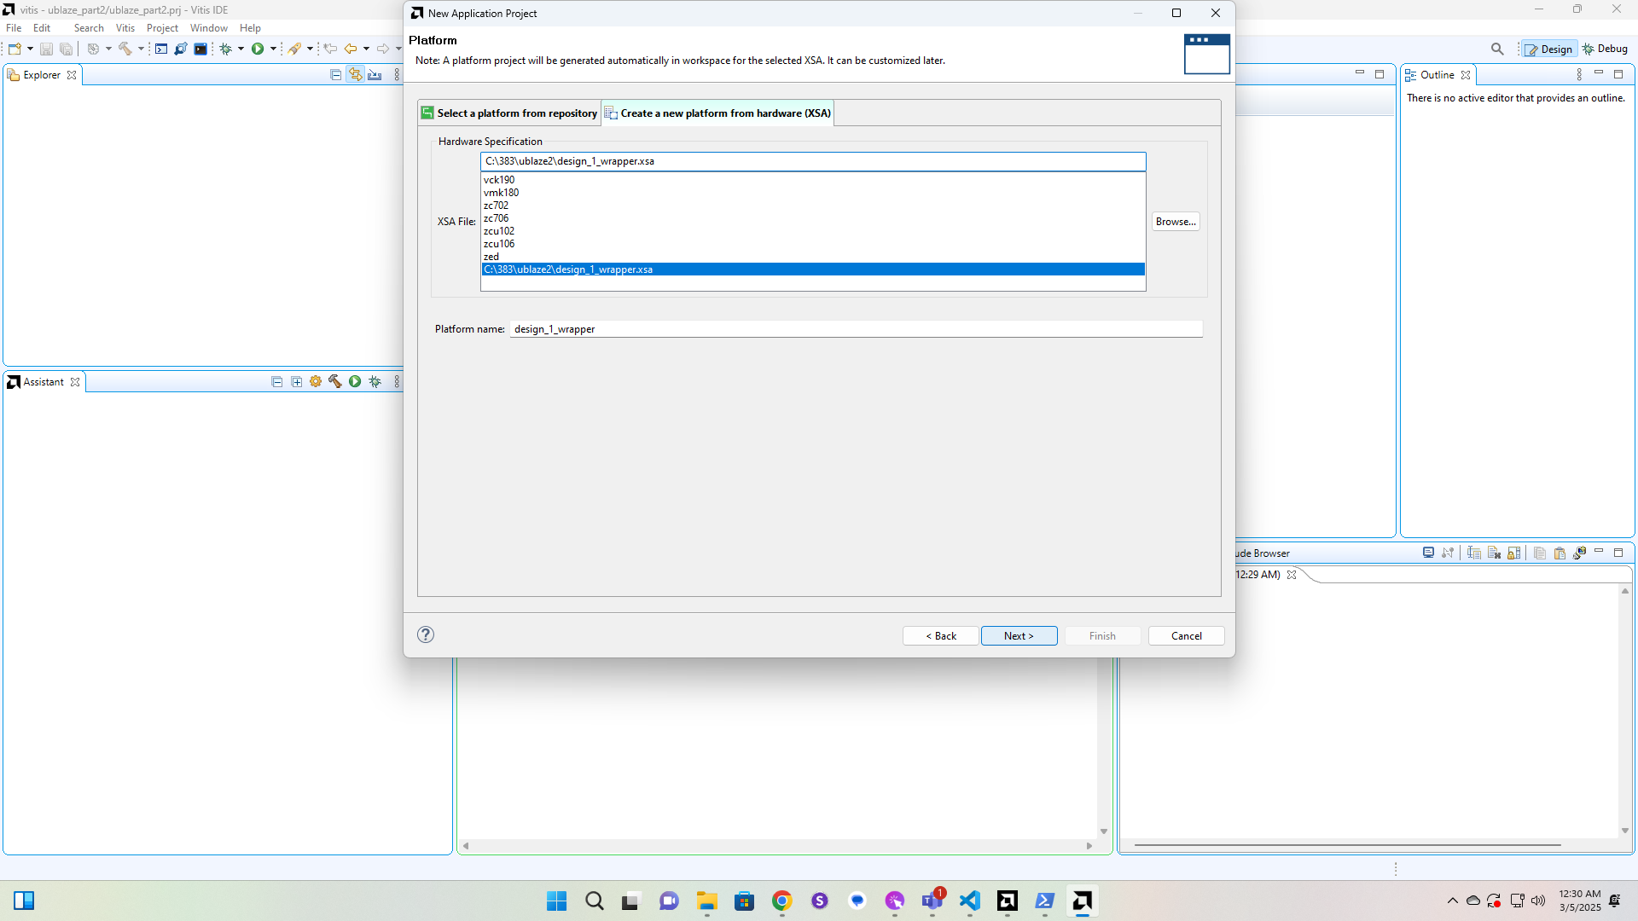The width and height of the screenshot is (1638, 921).
Task: Toggle Link with Editor in Explorer
Action: click(x=355, y=75)
